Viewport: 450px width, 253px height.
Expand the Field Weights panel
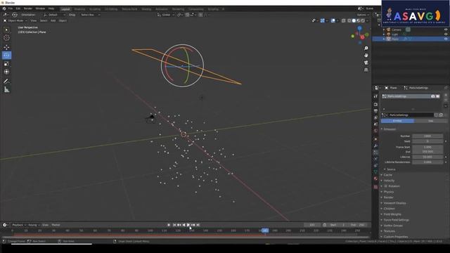392,214
